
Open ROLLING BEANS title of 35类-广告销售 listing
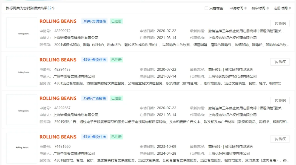pos(58,98)
